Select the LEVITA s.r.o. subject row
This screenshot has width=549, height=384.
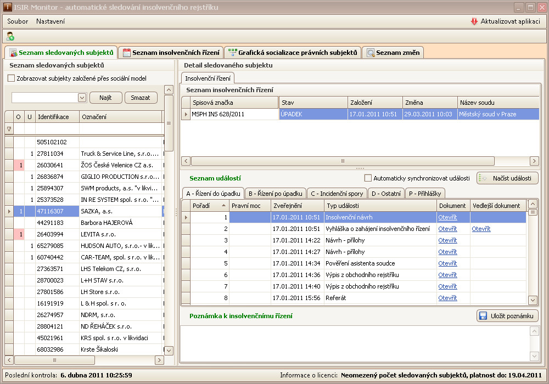99,234
